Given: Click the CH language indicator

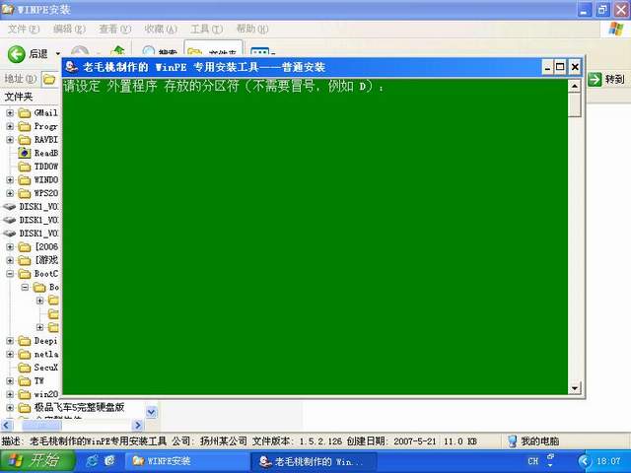Looking at the screenshot, I should (x=532, y=461).
